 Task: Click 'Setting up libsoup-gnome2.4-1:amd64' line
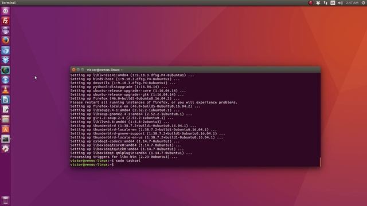131,114
